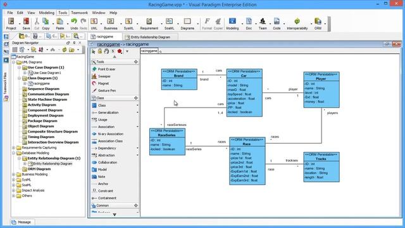Screen dimensions: 405x228
Task: Open the Window menu
Action: click(99, 13)
